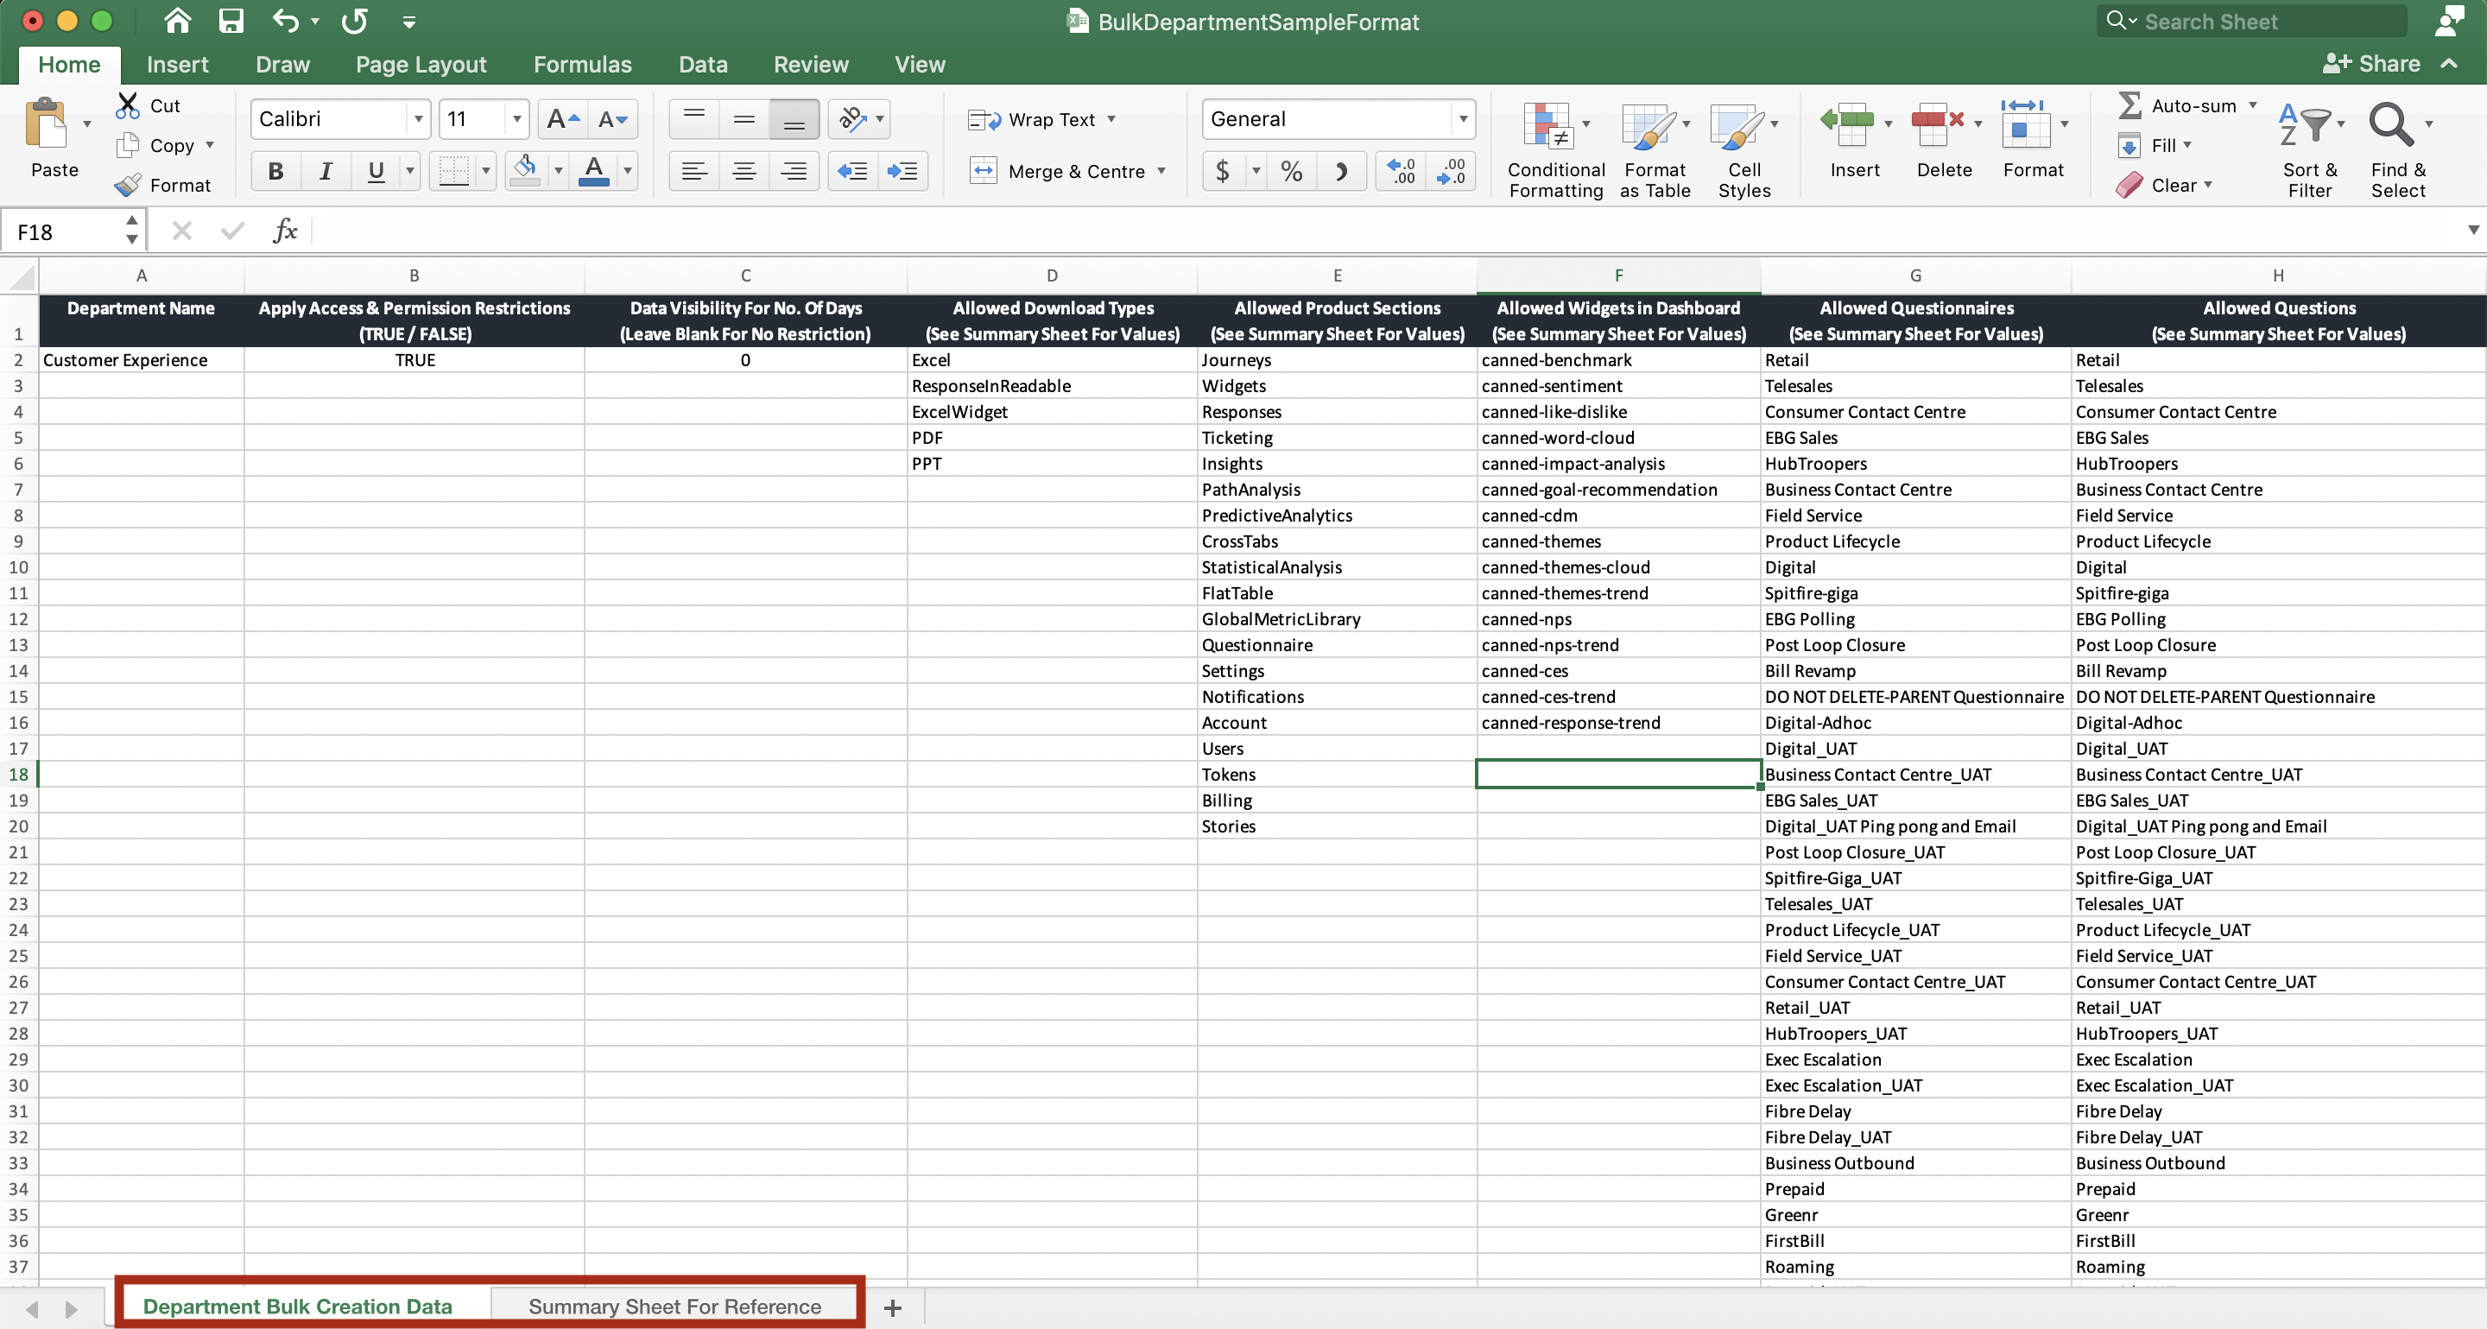
Task: Expand the Clear dropdown
Action: click(2208, 186)
